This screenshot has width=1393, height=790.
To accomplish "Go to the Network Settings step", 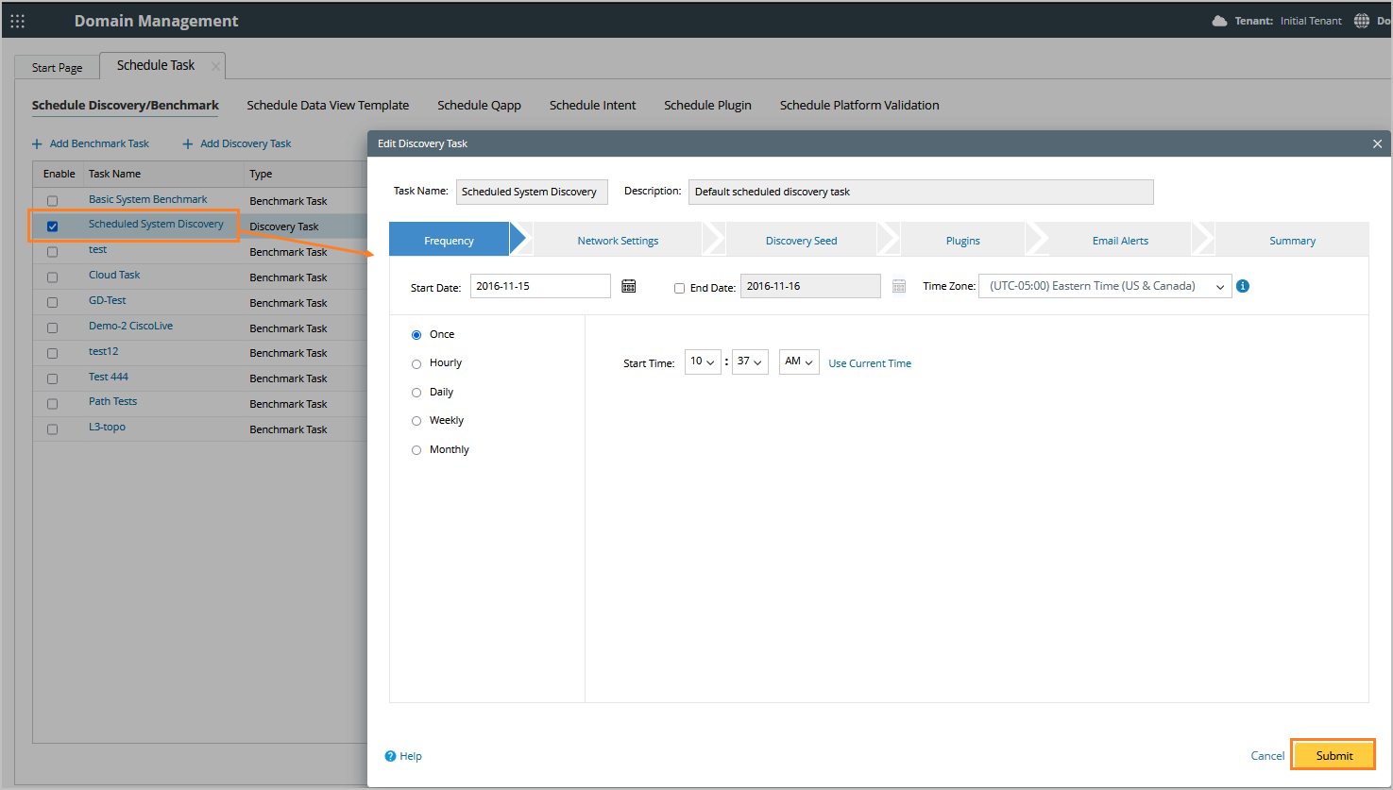I will 618,241.
